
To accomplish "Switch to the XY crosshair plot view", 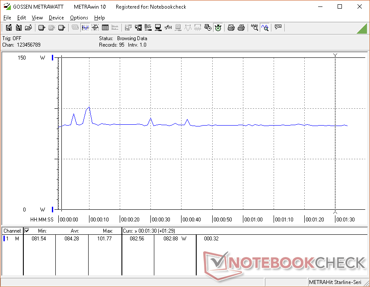I will pos(95,28).
